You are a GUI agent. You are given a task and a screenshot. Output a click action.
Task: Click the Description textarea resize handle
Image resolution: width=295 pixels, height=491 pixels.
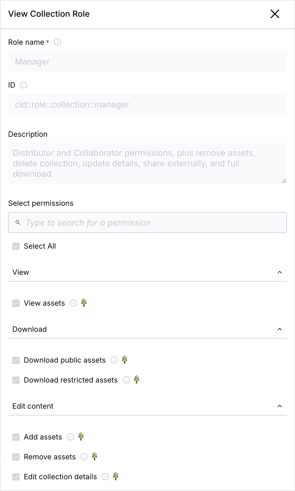284,181
